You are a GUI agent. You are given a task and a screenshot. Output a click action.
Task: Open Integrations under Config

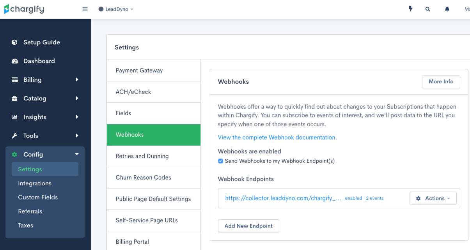35,183
